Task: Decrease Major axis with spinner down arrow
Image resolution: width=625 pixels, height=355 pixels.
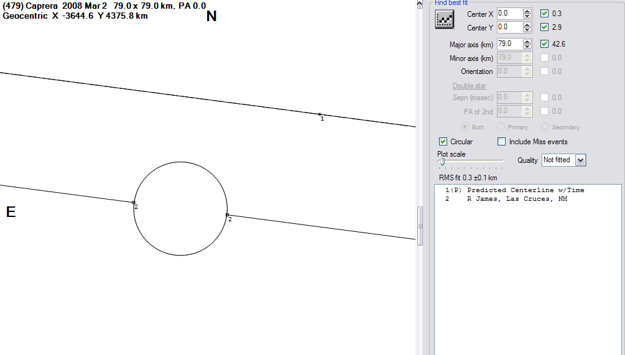Action: [527, 47]
